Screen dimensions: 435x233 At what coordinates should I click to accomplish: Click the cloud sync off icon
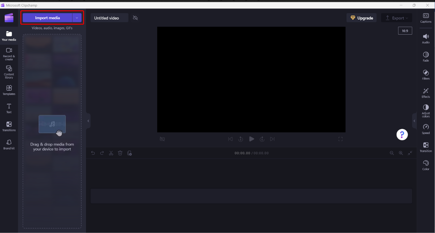coord(135,18)
